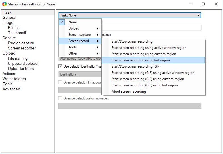Click the description text input field
Viewport: 223px width, 154px height.
[151, 28]
